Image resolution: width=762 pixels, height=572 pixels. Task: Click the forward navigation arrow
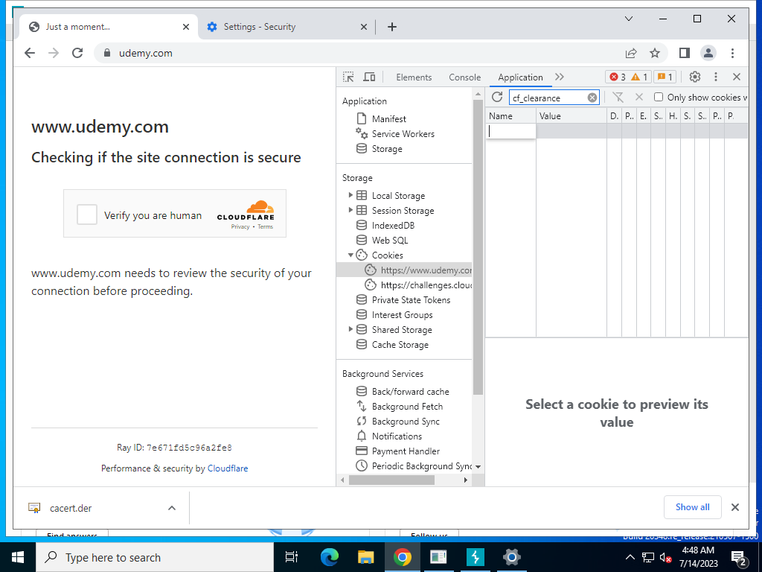tap(54, 53)
